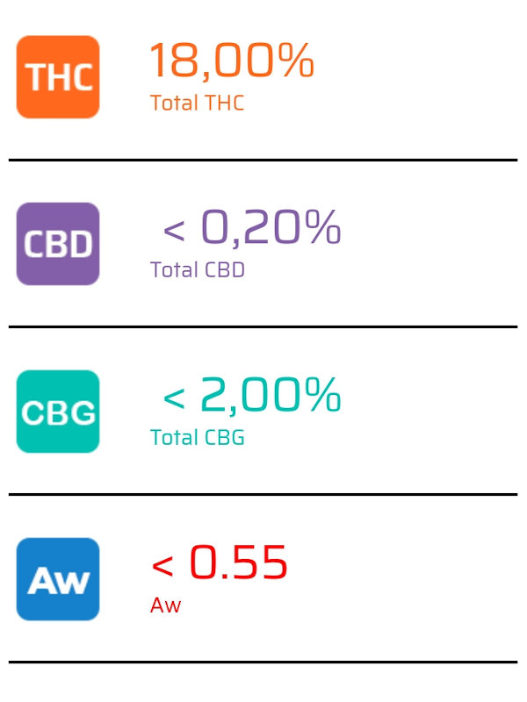
Task: Click the Total CBG label
Action: click(x=197, y=437)
